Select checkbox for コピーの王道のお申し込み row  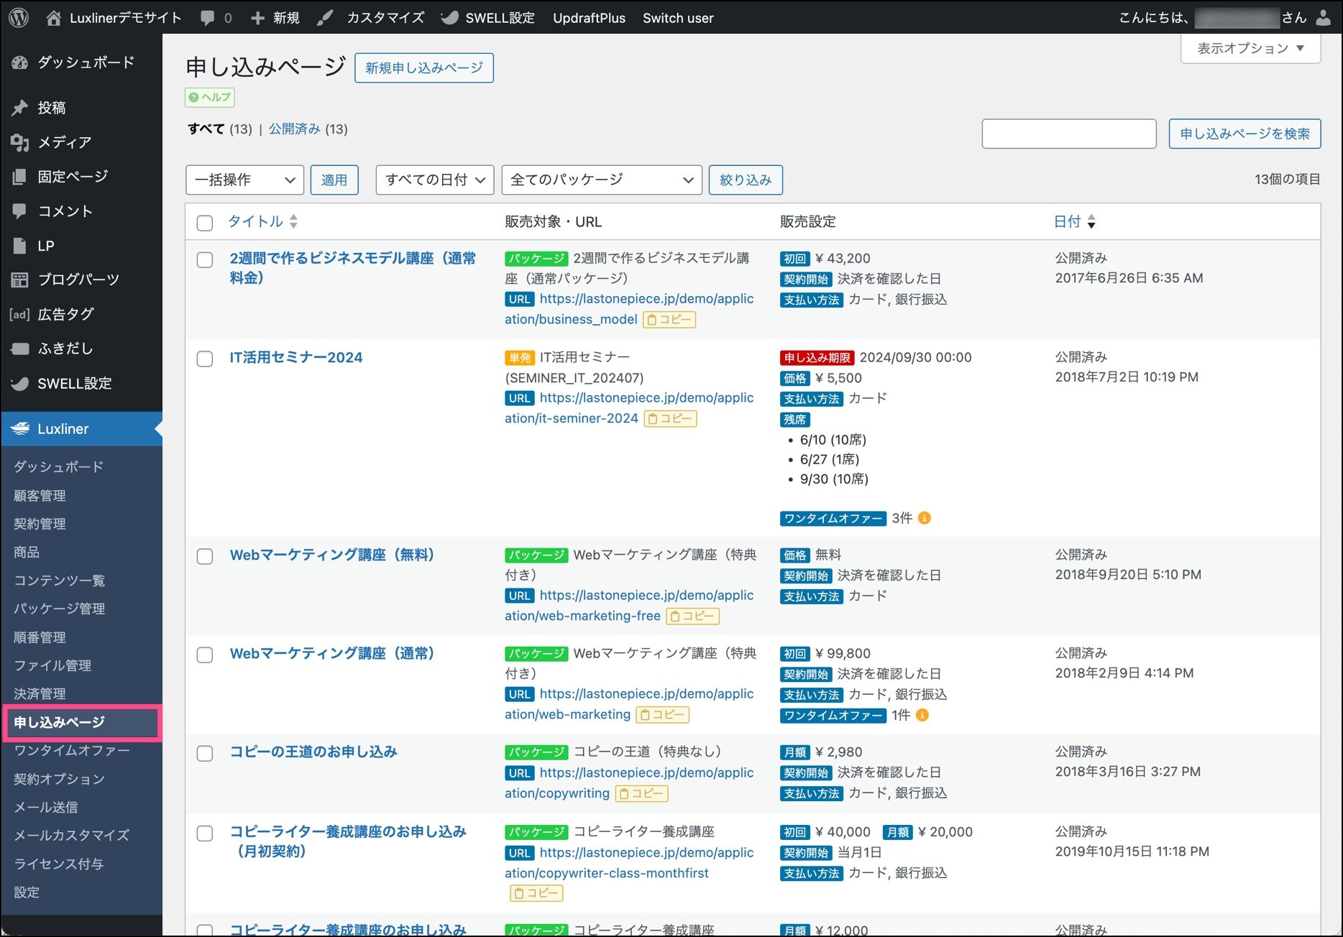(x=205, y=753)
